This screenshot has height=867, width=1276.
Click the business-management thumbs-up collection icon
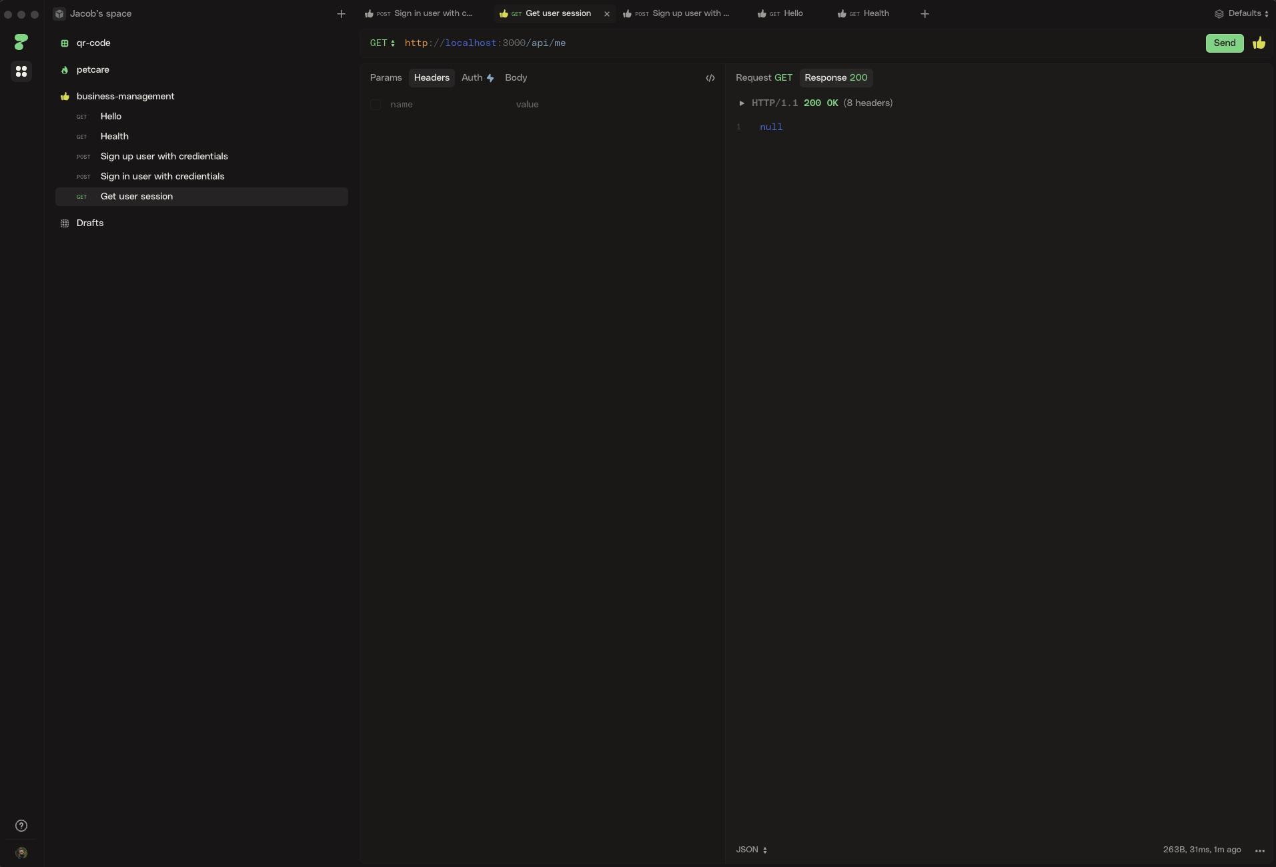(x=65, y=97)
